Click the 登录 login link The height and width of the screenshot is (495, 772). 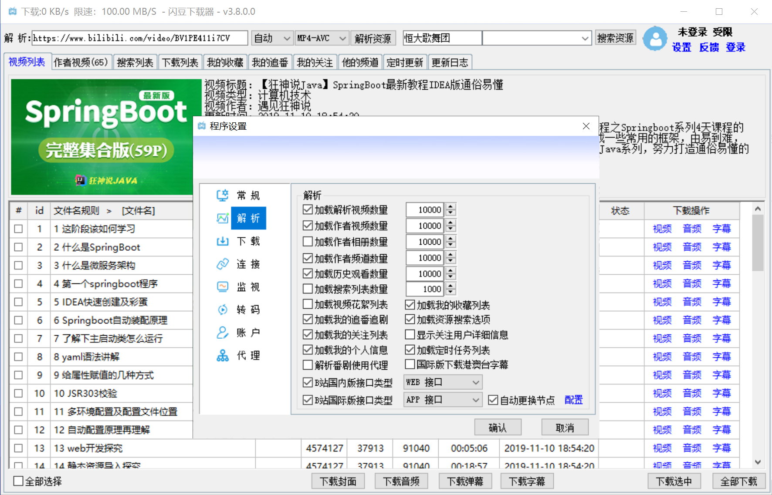pos(736,47)
